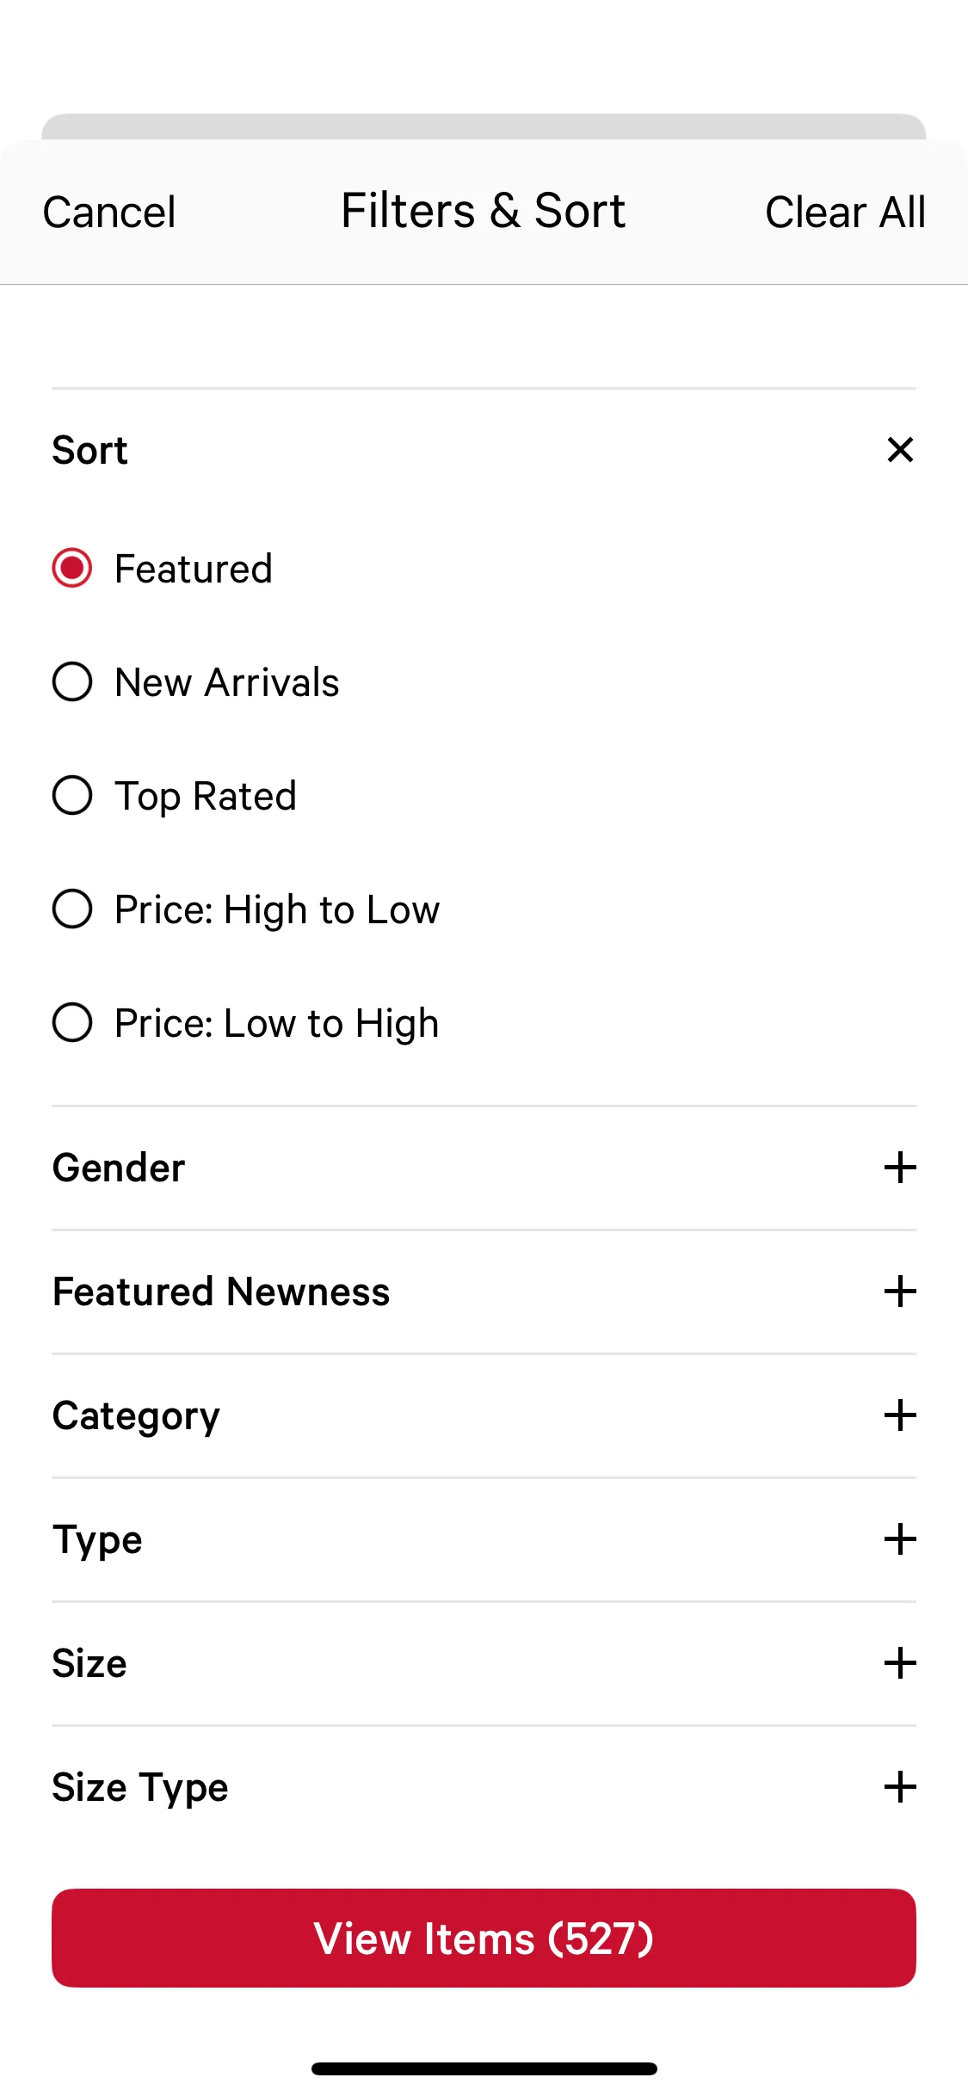Expand Size filter plus icon

tap(900, 1663)
